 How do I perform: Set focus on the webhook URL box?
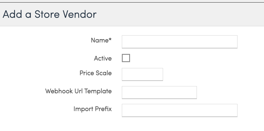point(159,92)
